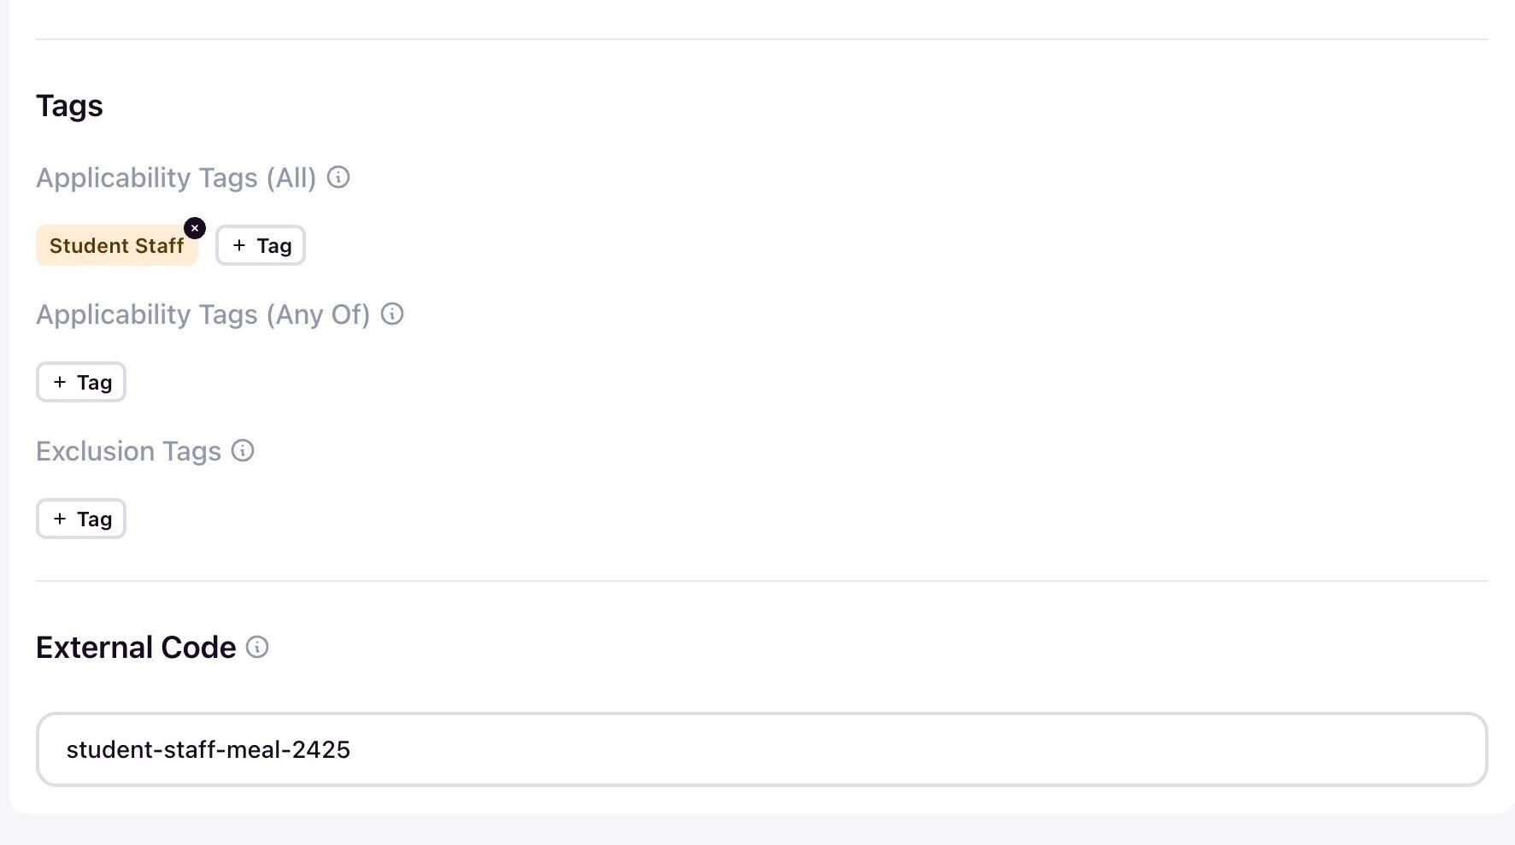Image resolution: width=1515 pixels, height=845 pixels.
Task: Add a tag under Applicability Tags (Any Of)
Action: point(81,382)
